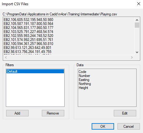Select the Northing data field
The height and width of the screenshot is (133, 143).
pos(85,84)
